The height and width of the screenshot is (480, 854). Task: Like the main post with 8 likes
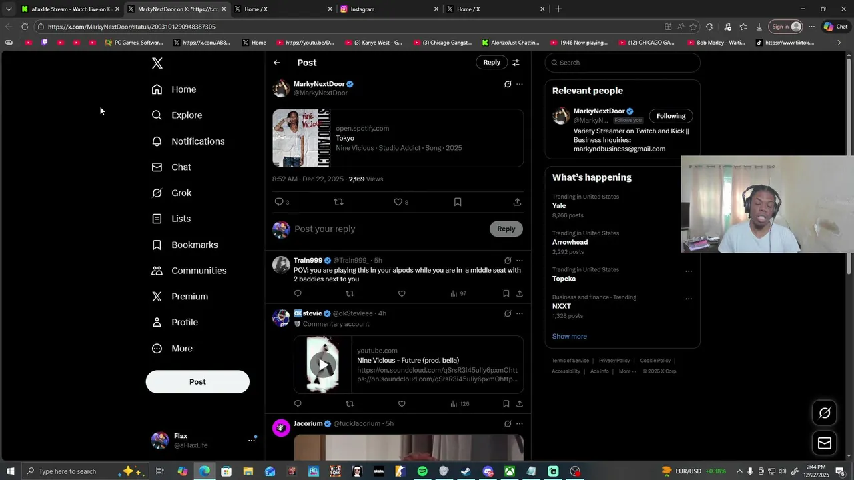point(400,202)
